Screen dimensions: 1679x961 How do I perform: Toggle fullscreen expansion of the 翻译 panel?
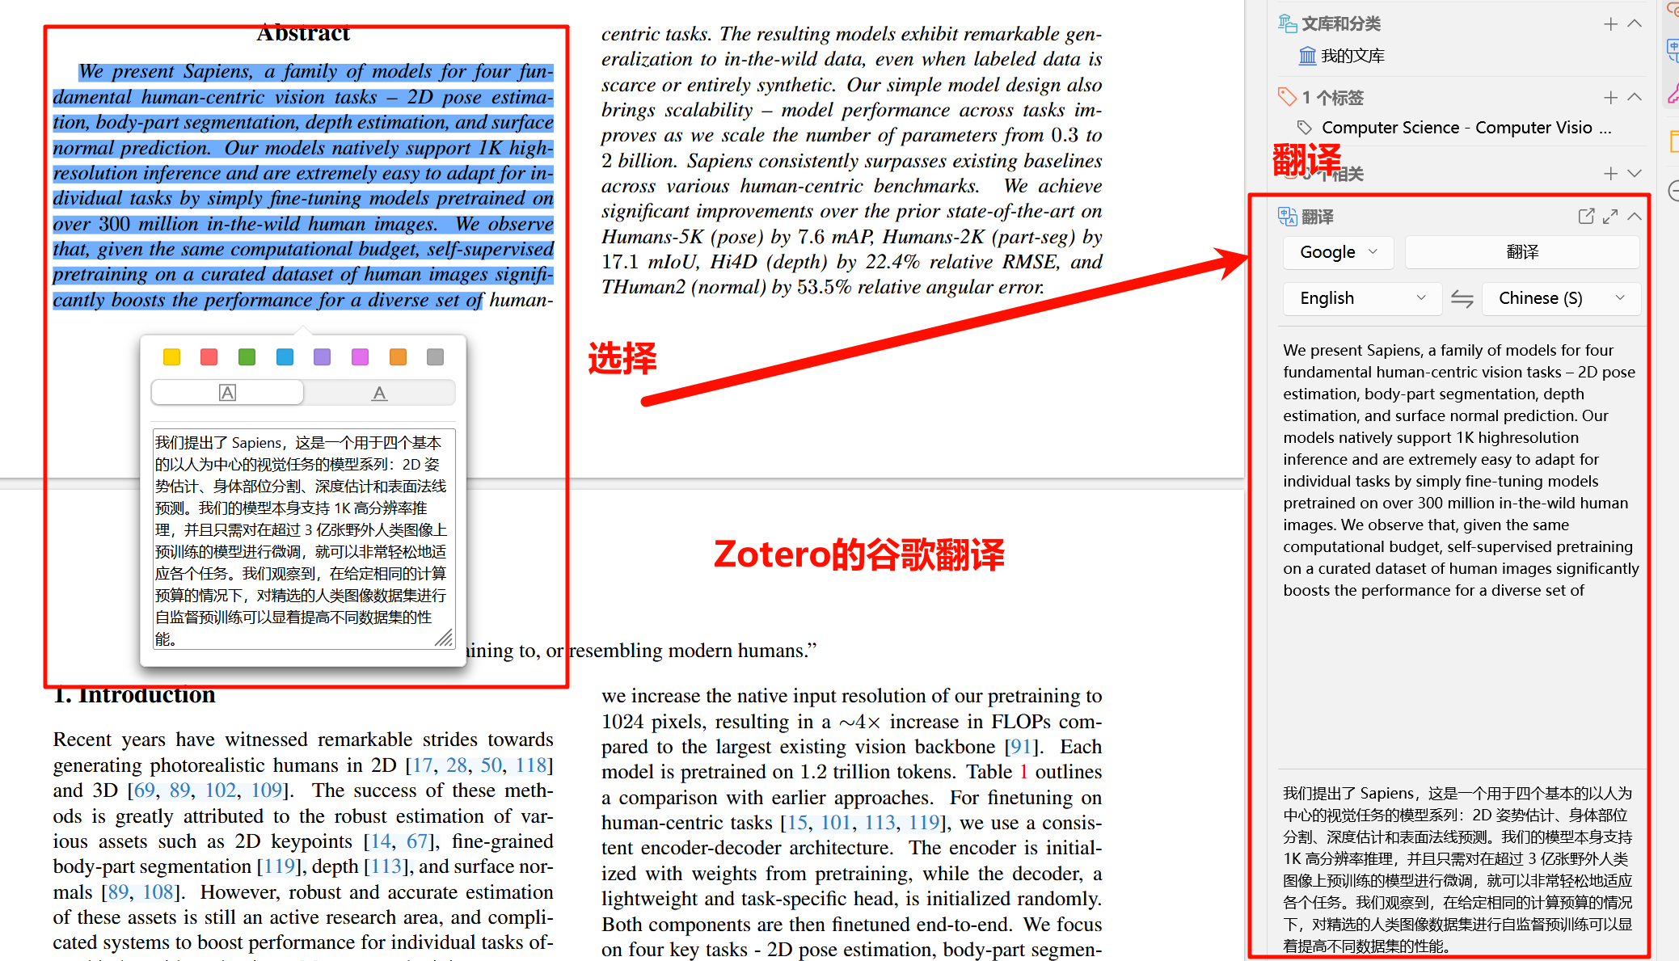[1609, 217]
